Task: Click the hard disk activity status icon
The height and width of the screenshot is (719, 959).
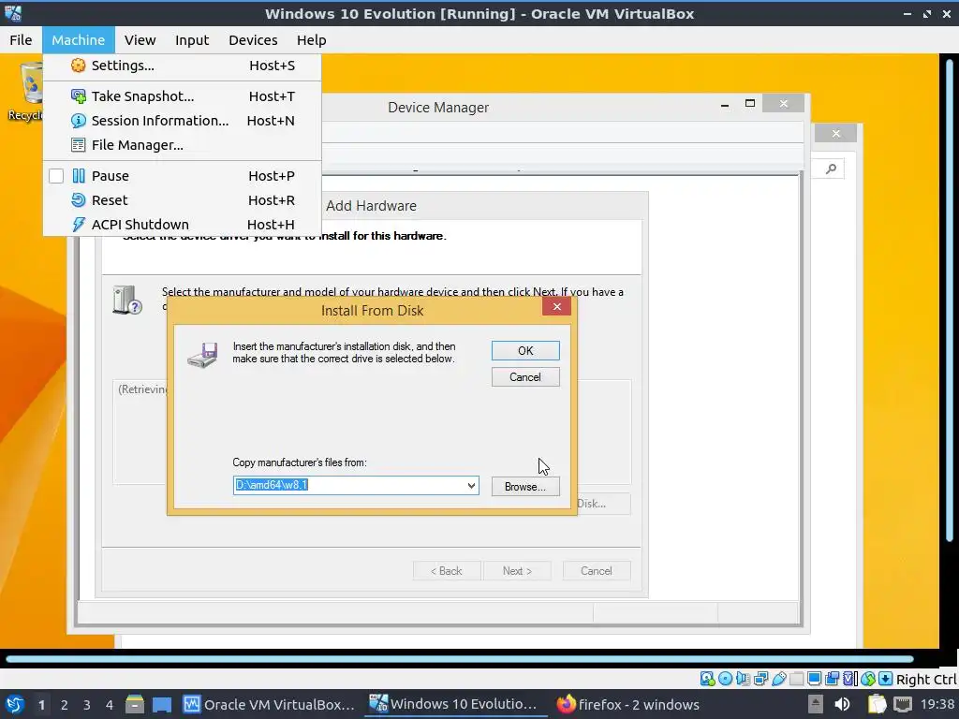Action: [708, 679]
